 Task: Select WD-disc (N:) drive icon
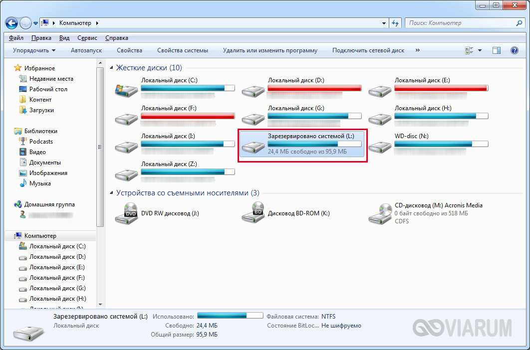(380, 147)
